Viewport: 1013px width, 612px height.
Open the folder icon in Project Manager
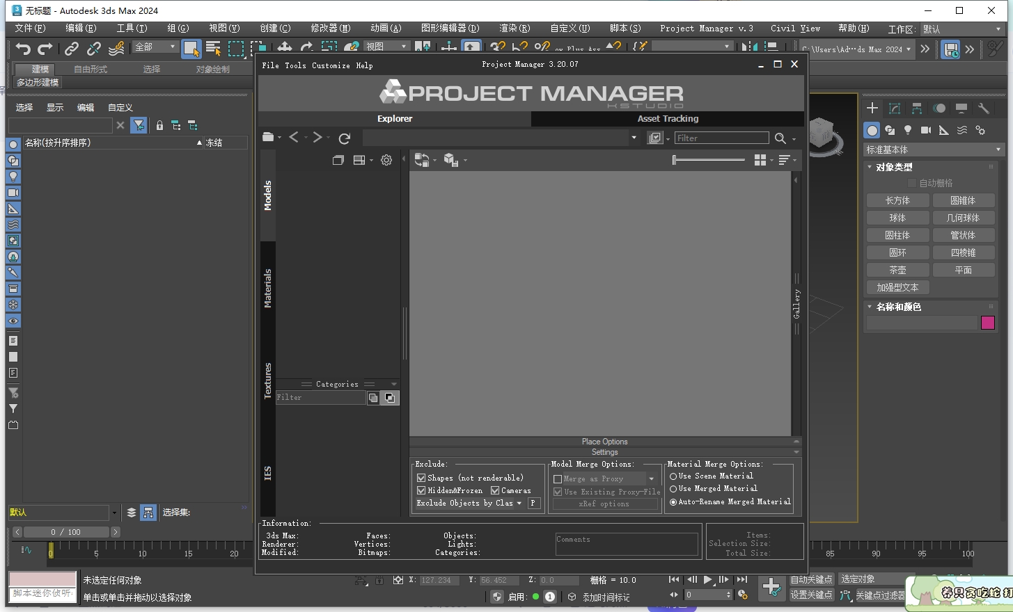click(268, 137)
